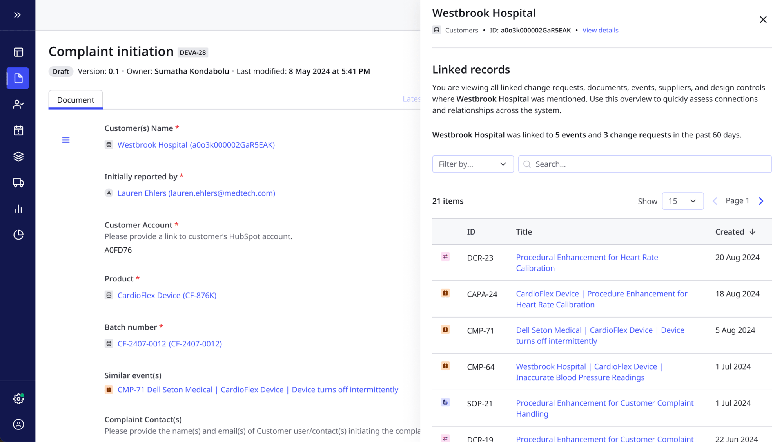Click inside the linked records search field
Screen dimensions: 784x442
644,164
